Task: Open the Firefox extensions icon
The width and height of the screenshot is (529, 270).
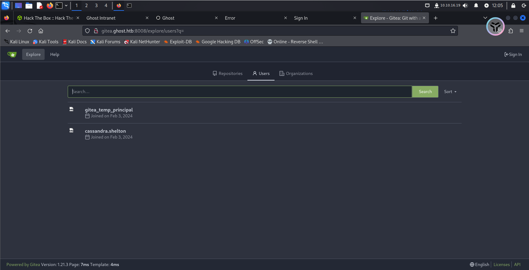Action: [x=511, y=31]
